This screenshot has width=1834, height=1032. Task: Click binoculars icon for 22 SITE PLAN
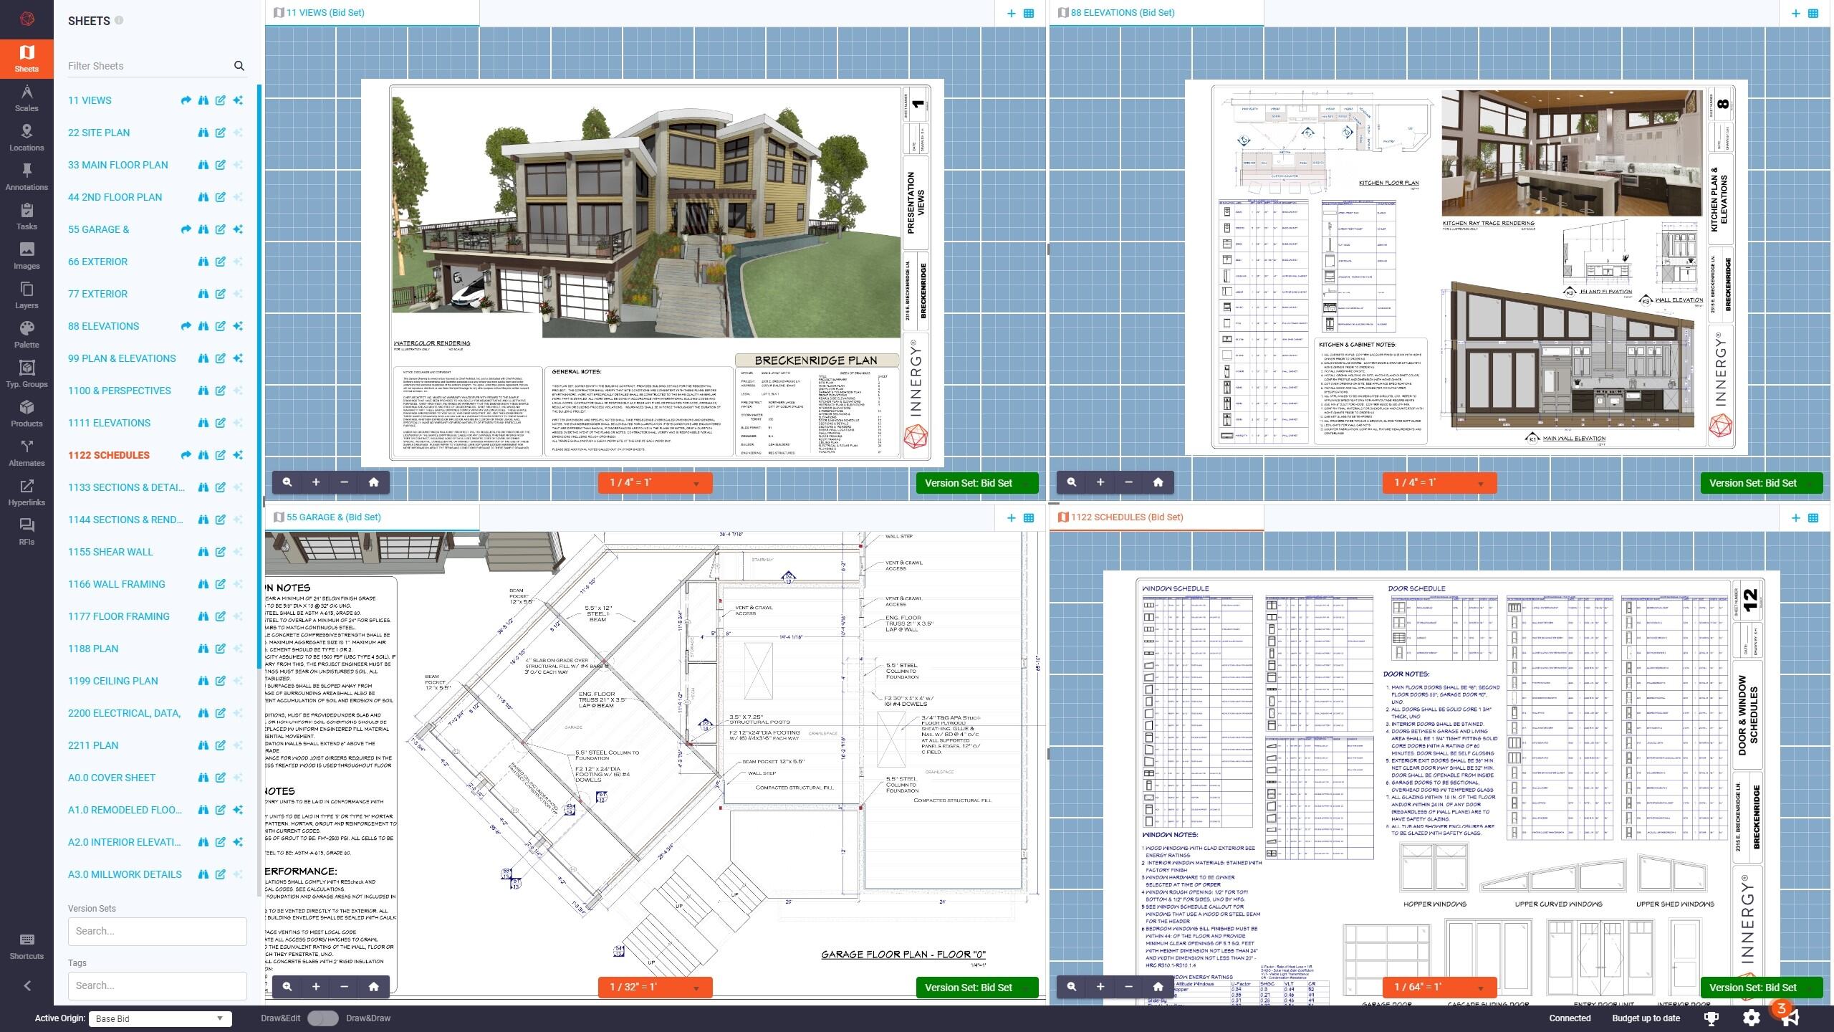coord(203,133)
